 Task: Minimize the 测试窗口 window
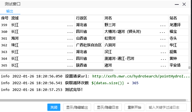click(177, 4)
